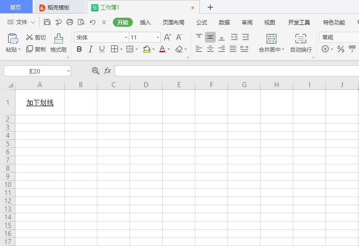Image resolution: width=359 pixels, height=246 pixels.
Task: Click Merge and Center 合并居中
Action: click(x=272, y=43)
